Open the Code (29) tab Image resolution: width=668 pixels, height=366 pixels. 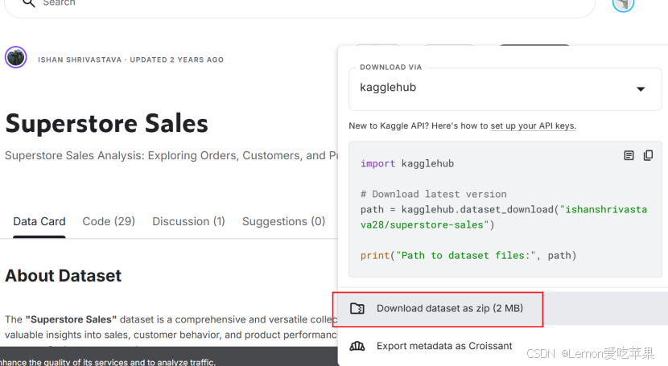(109, 222)
